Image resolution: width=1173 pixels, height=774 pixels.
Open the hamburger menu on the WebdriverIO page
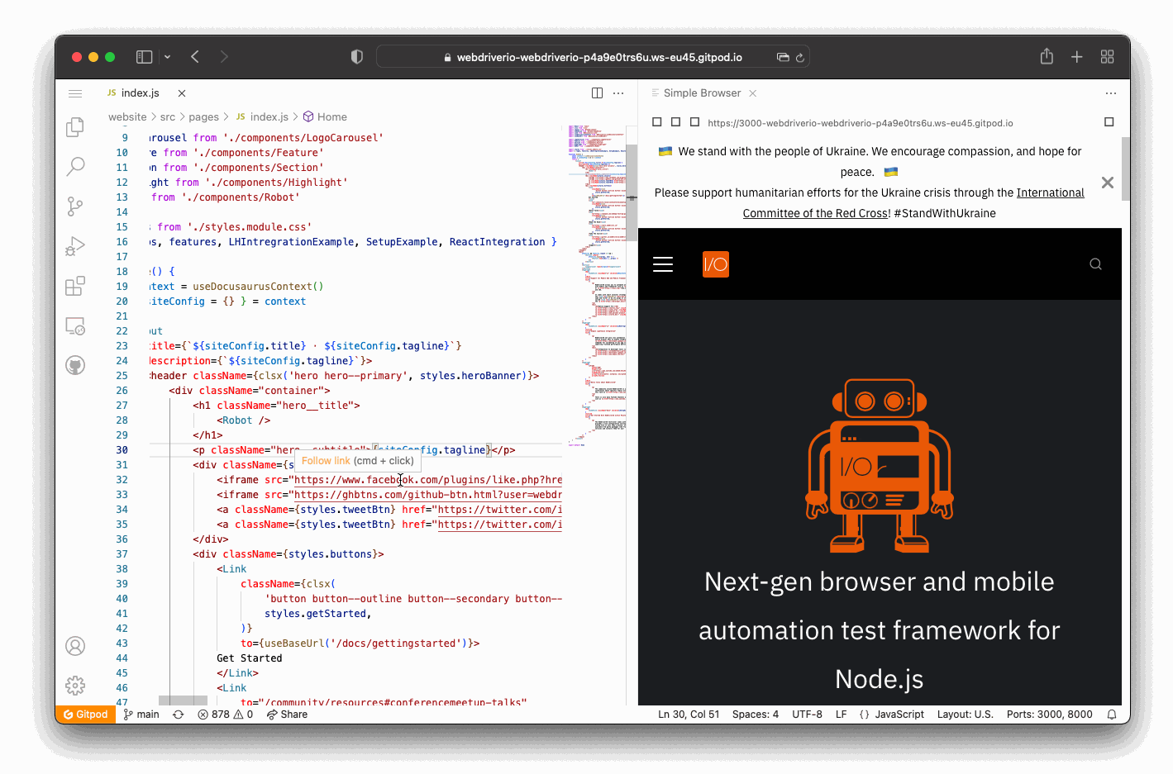pos(662,264)
